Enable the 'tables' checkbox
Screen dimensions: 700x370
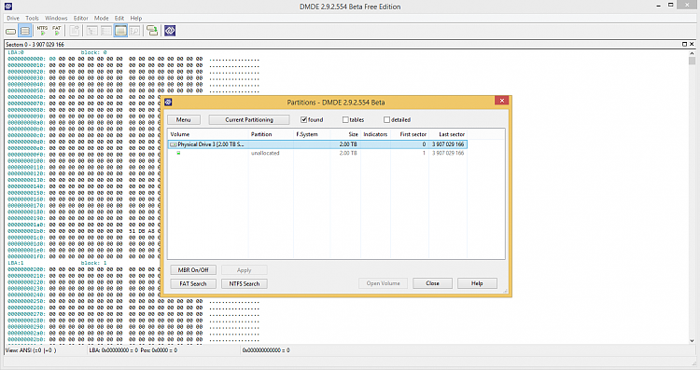(345, 119)
